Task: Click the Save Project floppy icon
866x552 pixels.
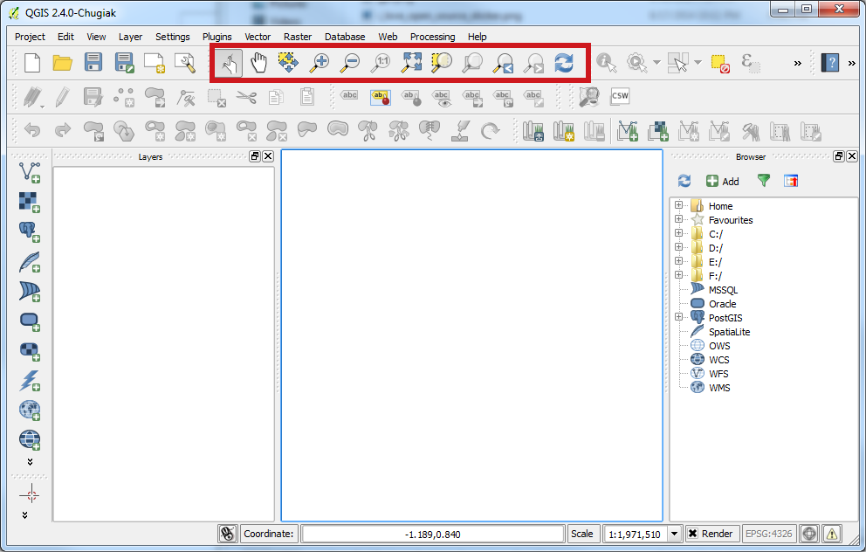Action: 93,62
